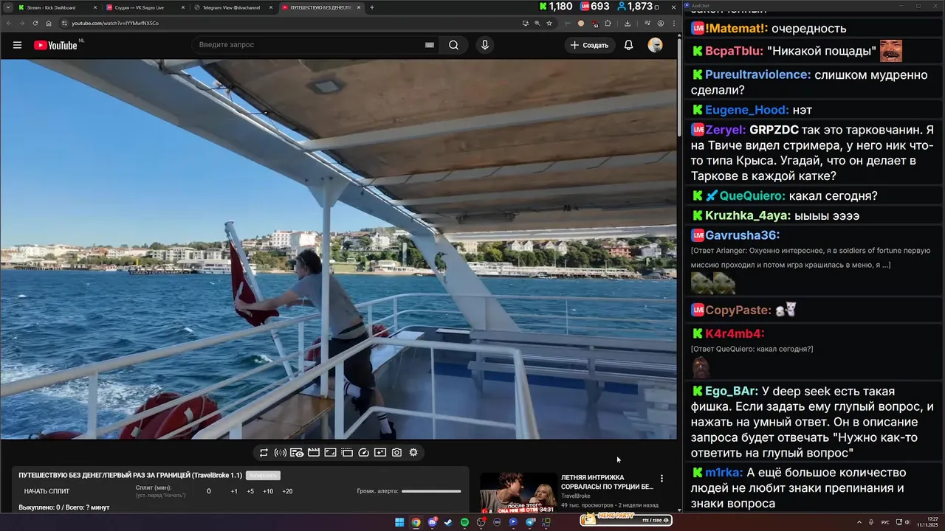This screenshot has width=945, height=531.
Task: Click chat username m1rka
Action: [724, 473]
